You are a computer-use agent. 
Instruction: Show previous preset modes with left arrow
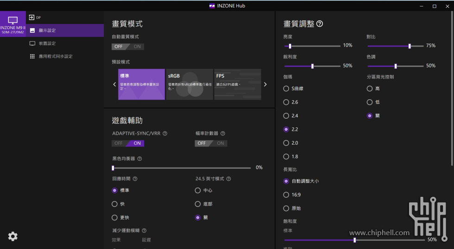(x=114, y=85)
